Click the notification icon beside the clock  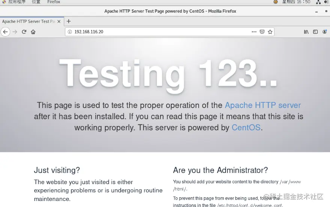pos(276,2)
